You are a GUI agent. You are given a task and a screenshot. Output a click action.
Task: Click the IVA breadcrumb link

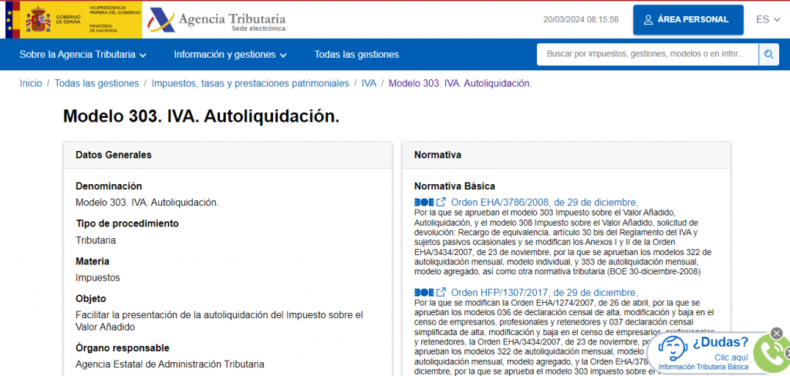tap(369, 83)
